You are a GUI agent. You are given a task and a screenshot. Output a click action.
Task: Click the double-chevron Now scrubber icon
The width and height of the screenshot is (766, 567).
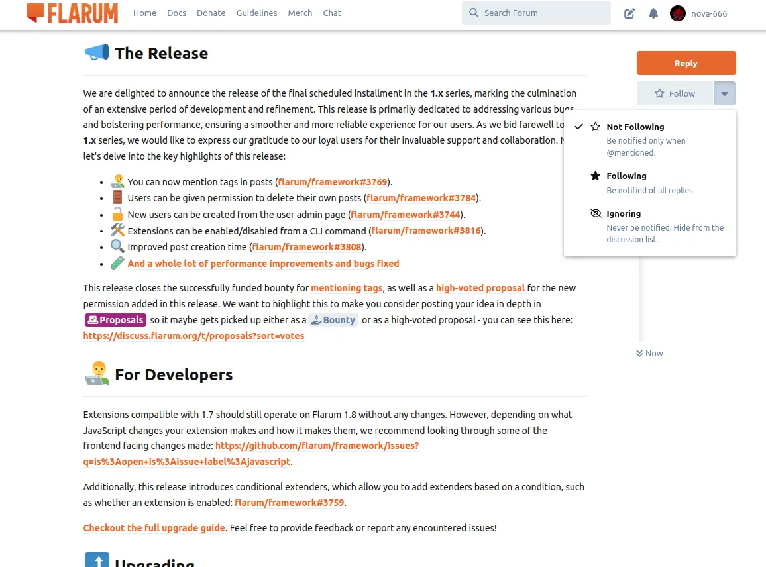point(639,354)
